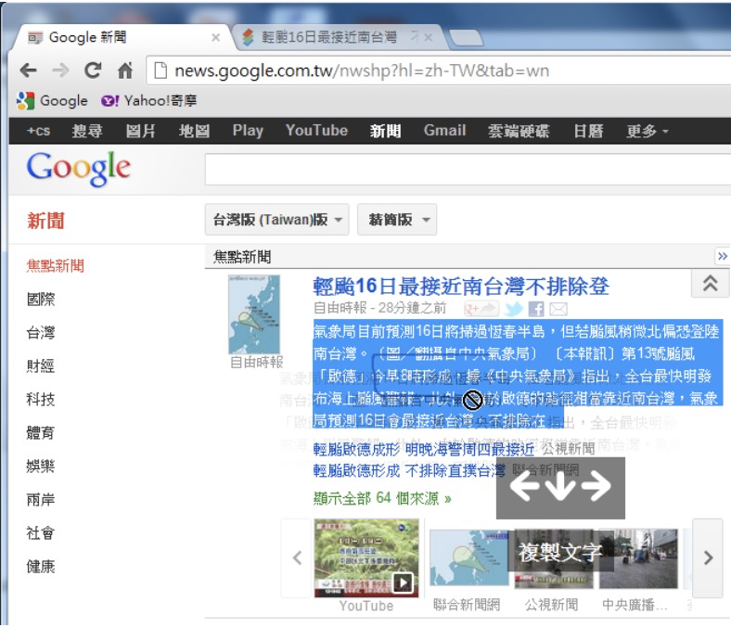Screen dimensions: 731x627
Task: Open 搜尋 in the Google bar
Action: [x=86, y=131]
